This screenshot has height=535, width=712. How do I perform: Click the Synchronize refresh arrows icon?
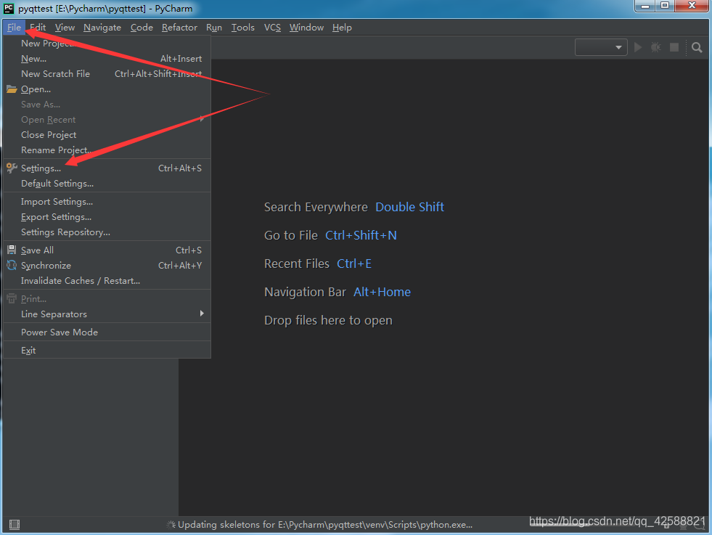coord(12,265)
